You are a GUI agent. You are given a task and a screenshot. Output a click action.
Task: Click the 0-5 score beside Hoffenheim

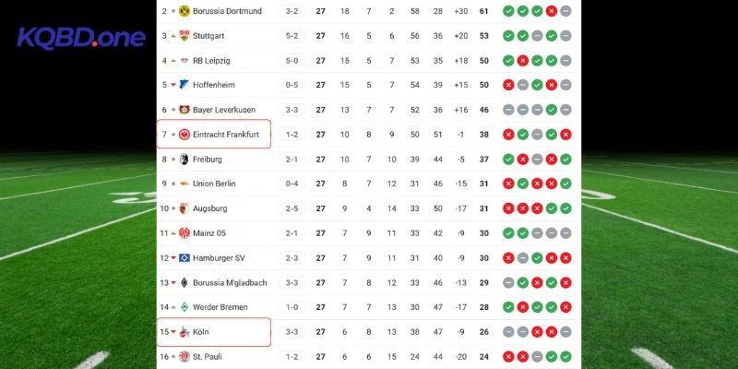click(x=292, y=85)
